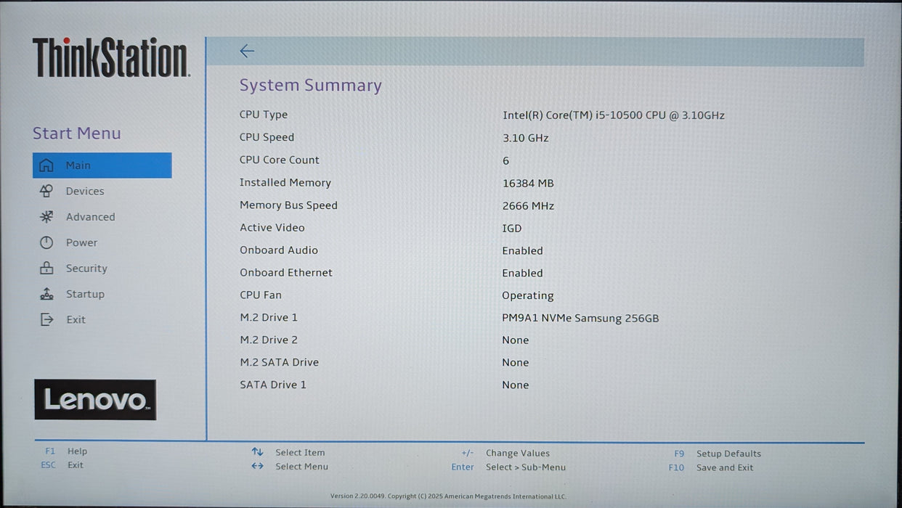Viewport: 902px width, 508px height.
Task: Click the Enter Select Sub-Menu hint
Action: pyautogui.click(x=508, y=467)
